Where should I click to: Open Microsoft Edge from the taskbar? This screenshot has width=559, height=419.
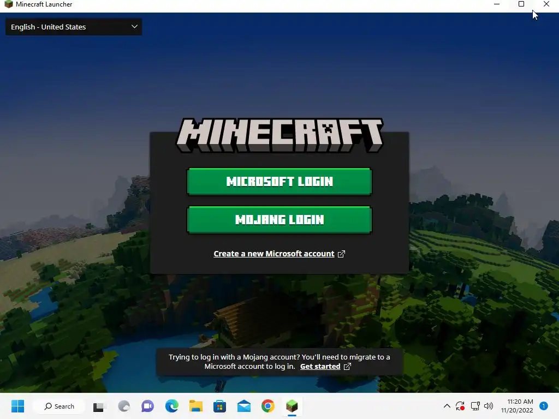(172, 406)
